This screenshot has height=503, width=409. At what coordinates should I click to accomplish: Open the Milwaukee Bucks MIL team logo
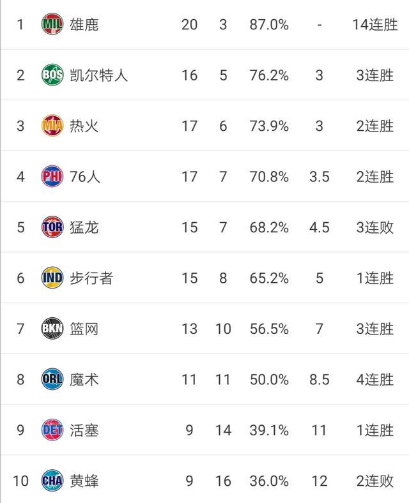52,24
